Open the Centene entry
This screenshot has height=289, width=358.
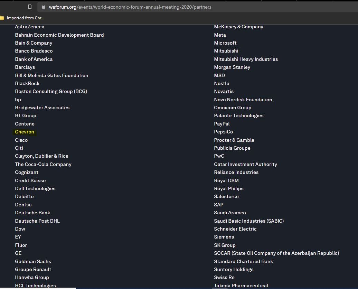[x=25, y=124]
